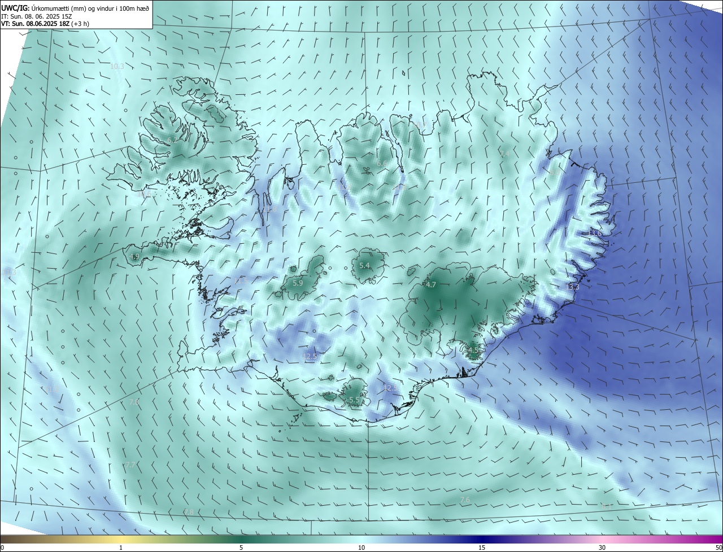Click the initial time line "IT: Sun. 08. 06. 2025 15Z"

[x=36, y=16]
